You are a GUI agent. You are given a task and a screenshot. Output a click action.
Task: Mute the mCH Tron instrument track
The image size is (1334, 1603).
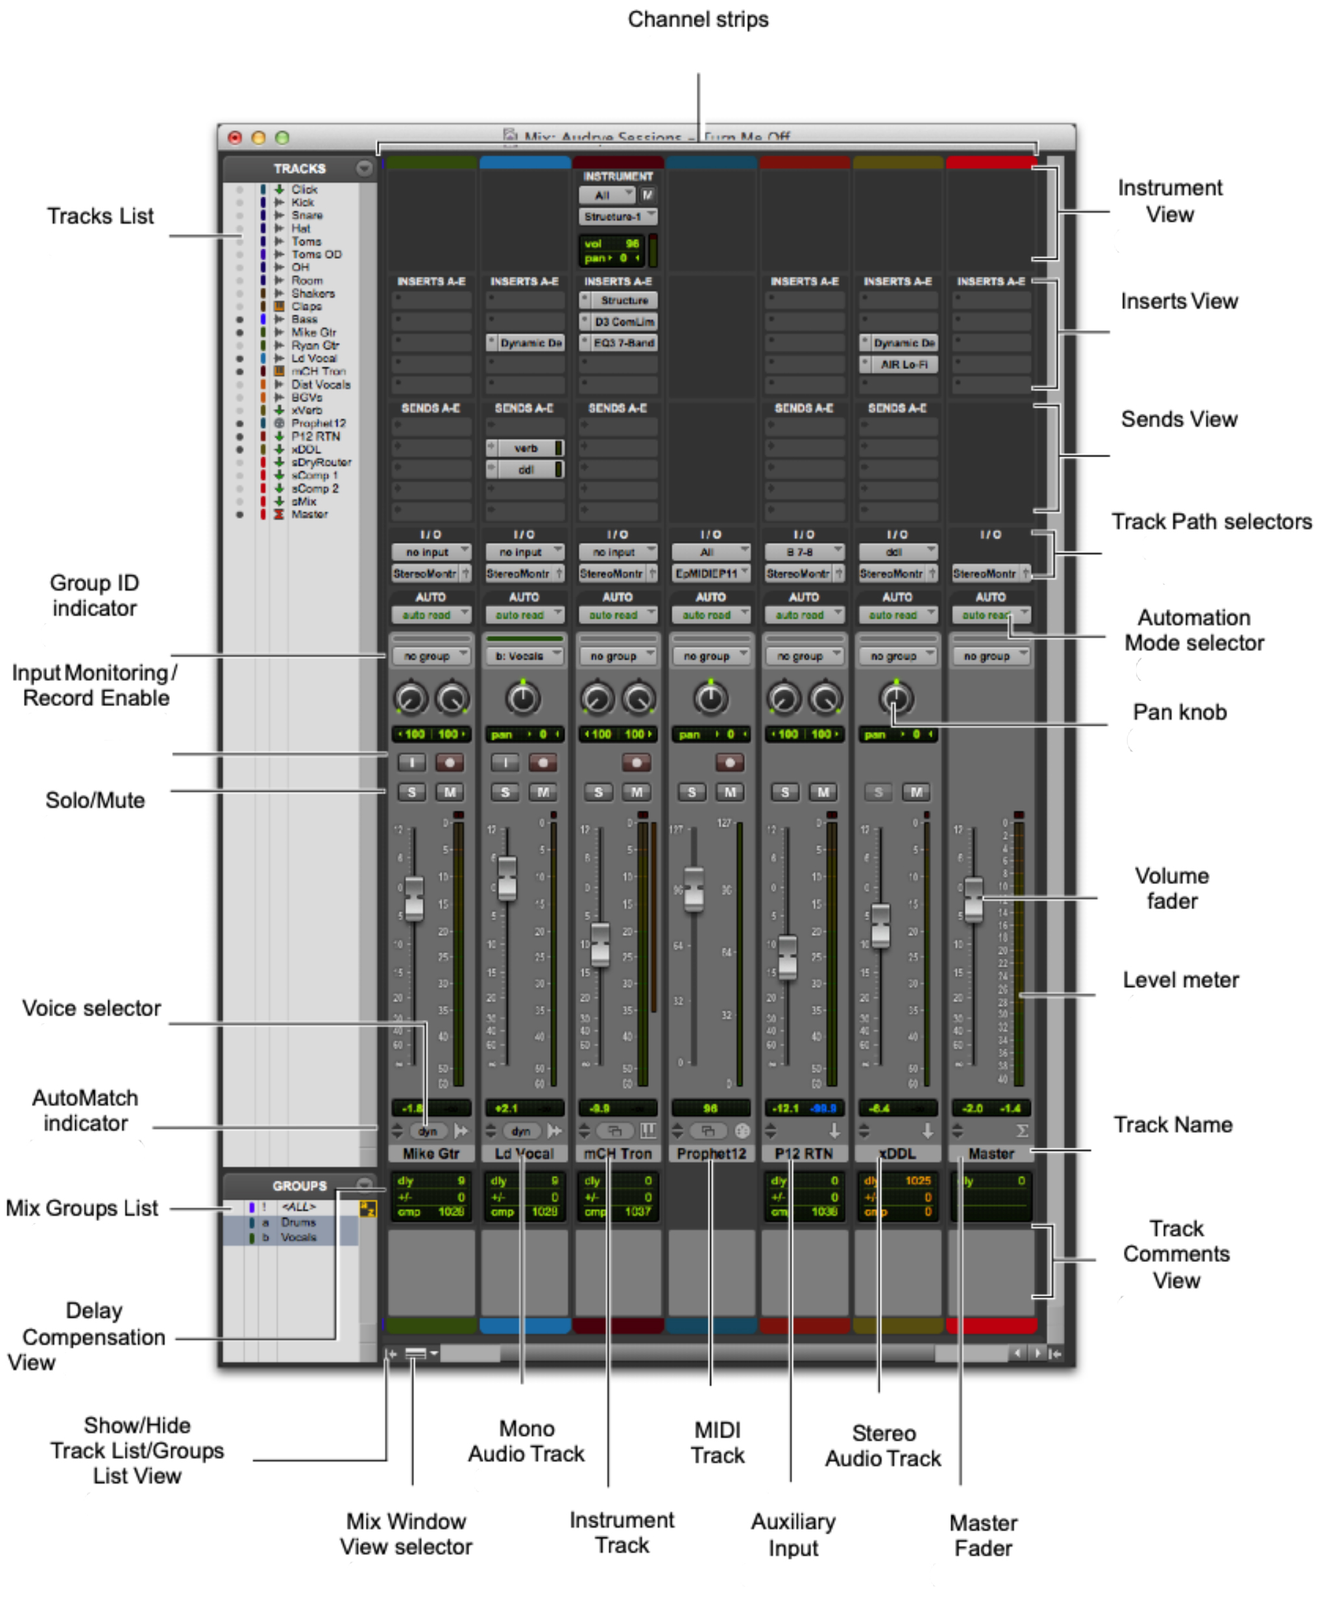pos(637,792)
